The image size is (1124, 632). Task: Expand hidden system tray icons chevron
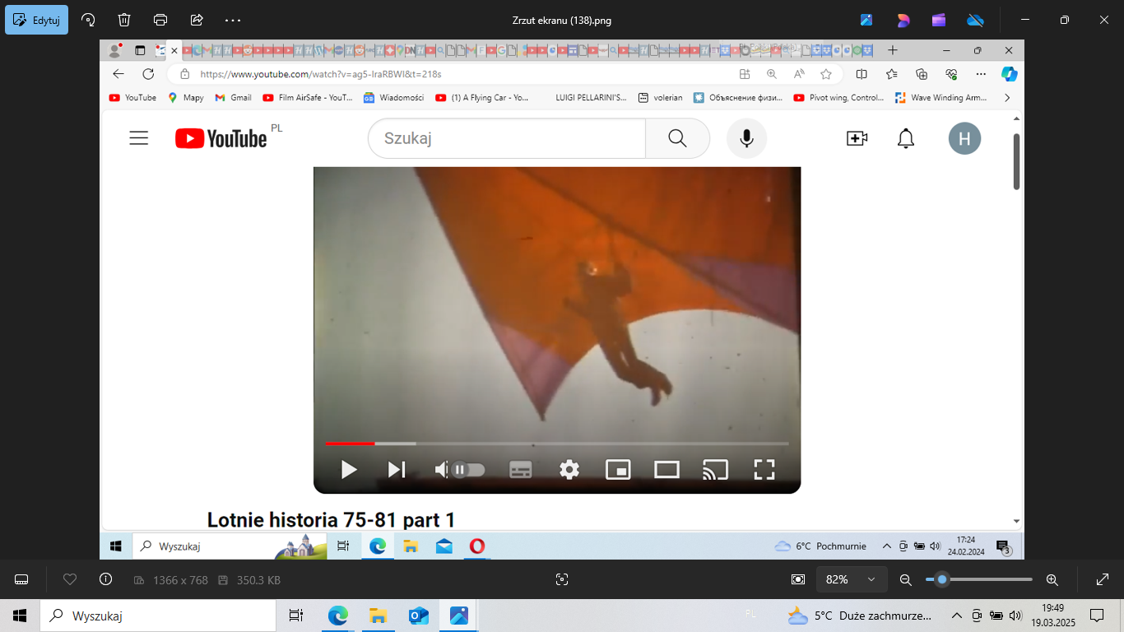[x=956, y=616]
